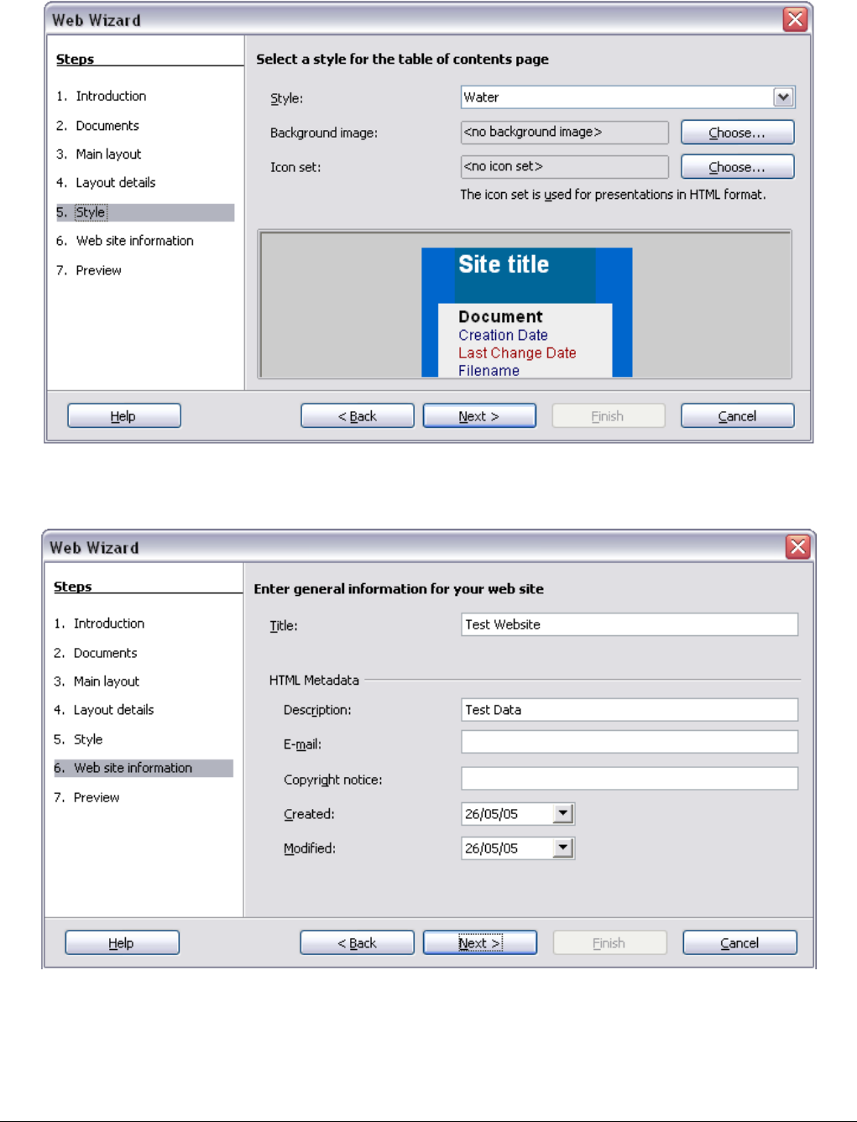Click the Title field containing Test Website

630,624
